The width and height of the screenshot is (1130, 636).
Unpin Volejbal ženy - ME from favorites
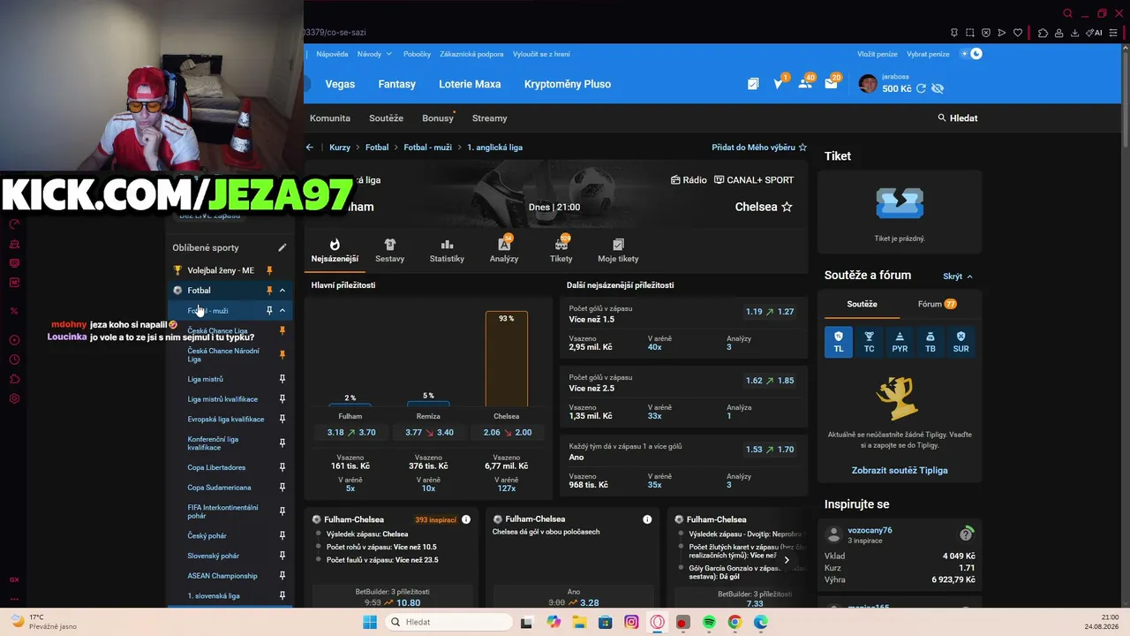(x=269, y=270)
